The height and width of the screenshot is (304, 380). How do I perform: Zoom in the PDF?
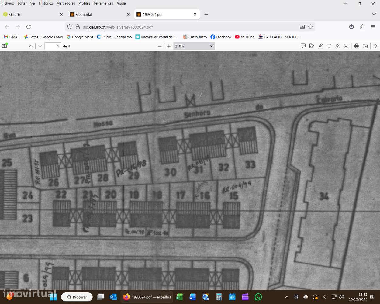pos(169,46)
